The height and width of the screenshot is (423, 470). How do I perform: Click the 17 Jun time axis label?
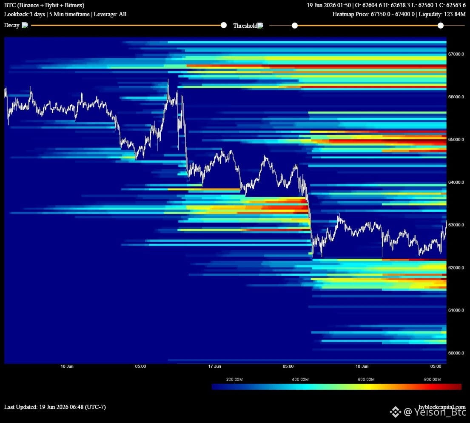tap(215, 366)
